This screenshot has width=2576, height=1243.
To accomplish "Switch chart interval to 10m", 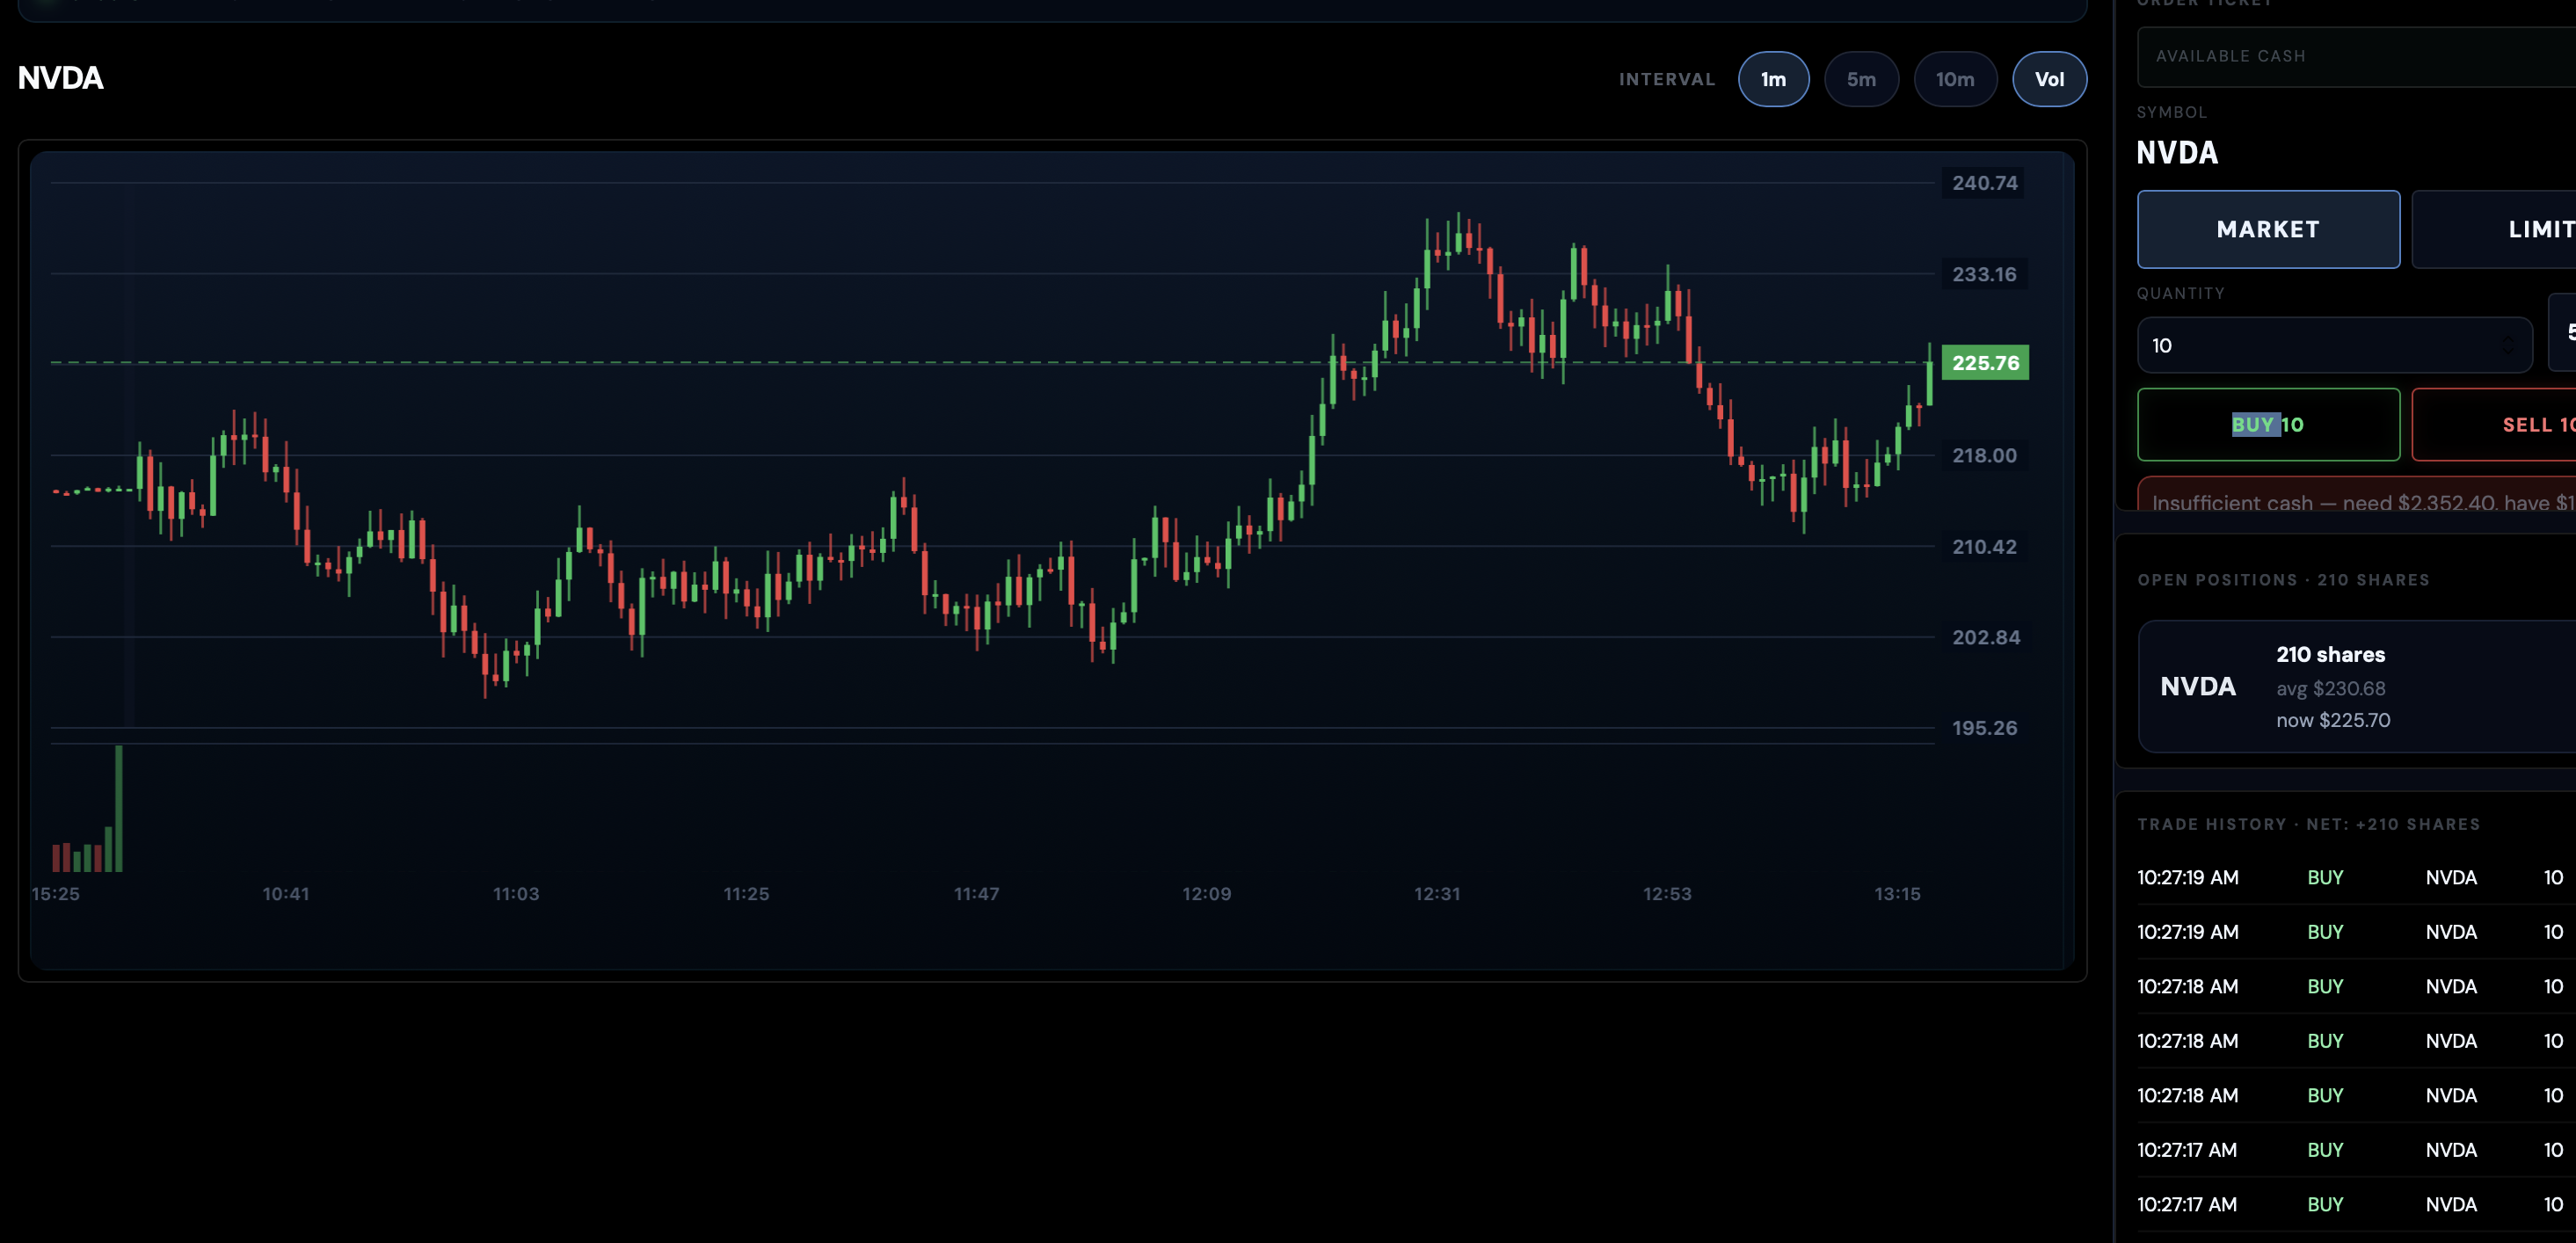I will click(1954, 79).
